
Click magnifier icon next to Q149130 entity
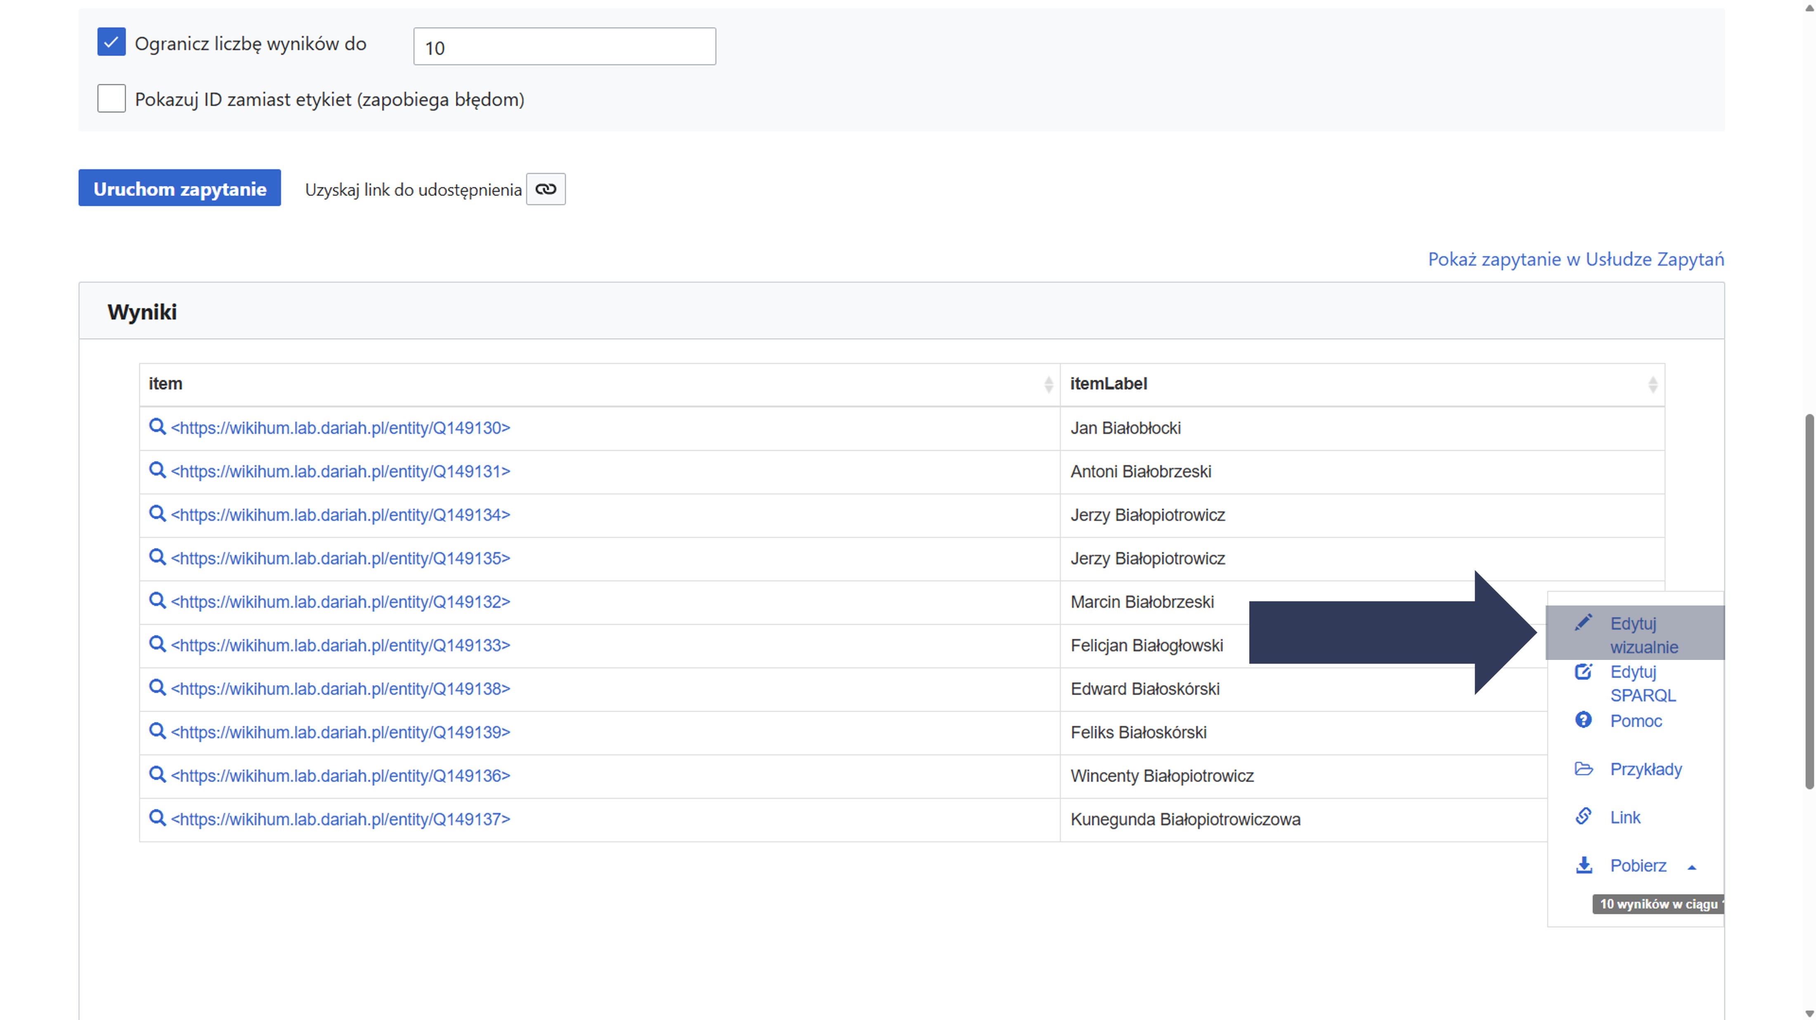click(157, 427)
